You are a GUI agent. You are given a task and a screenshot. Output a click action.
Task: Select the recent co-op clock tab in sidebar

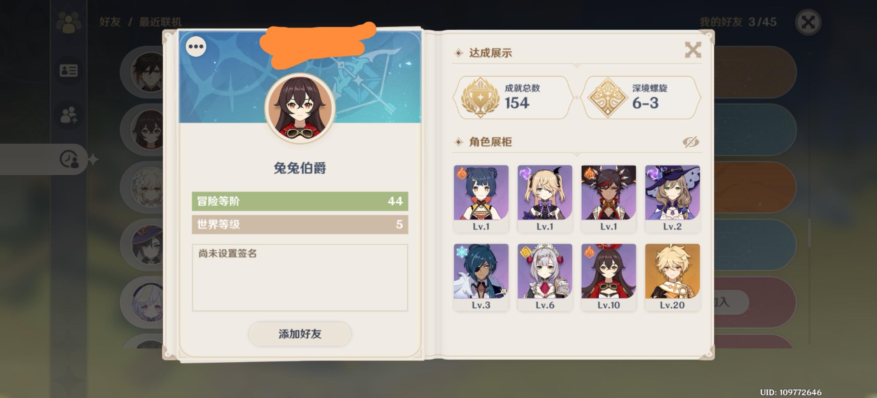coord(69,159)
